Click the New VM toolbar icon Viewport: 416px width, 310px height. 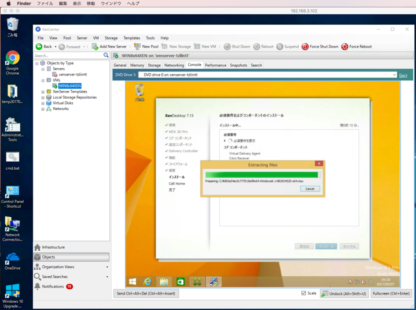tap(197, 46)
